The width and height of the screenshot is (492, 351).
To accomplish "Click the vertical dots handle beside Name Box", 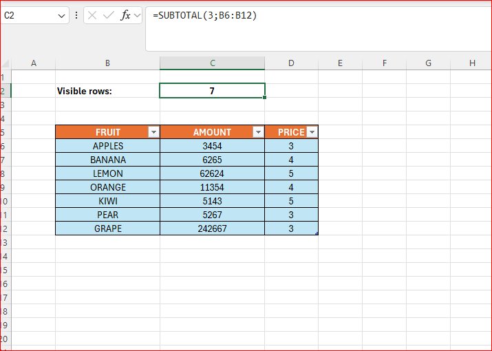I will tap(76, 16).
